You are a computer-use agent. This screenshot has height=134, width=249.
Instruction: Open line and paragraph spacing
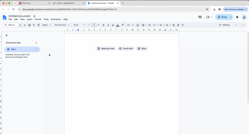click(x=149, y=25)
